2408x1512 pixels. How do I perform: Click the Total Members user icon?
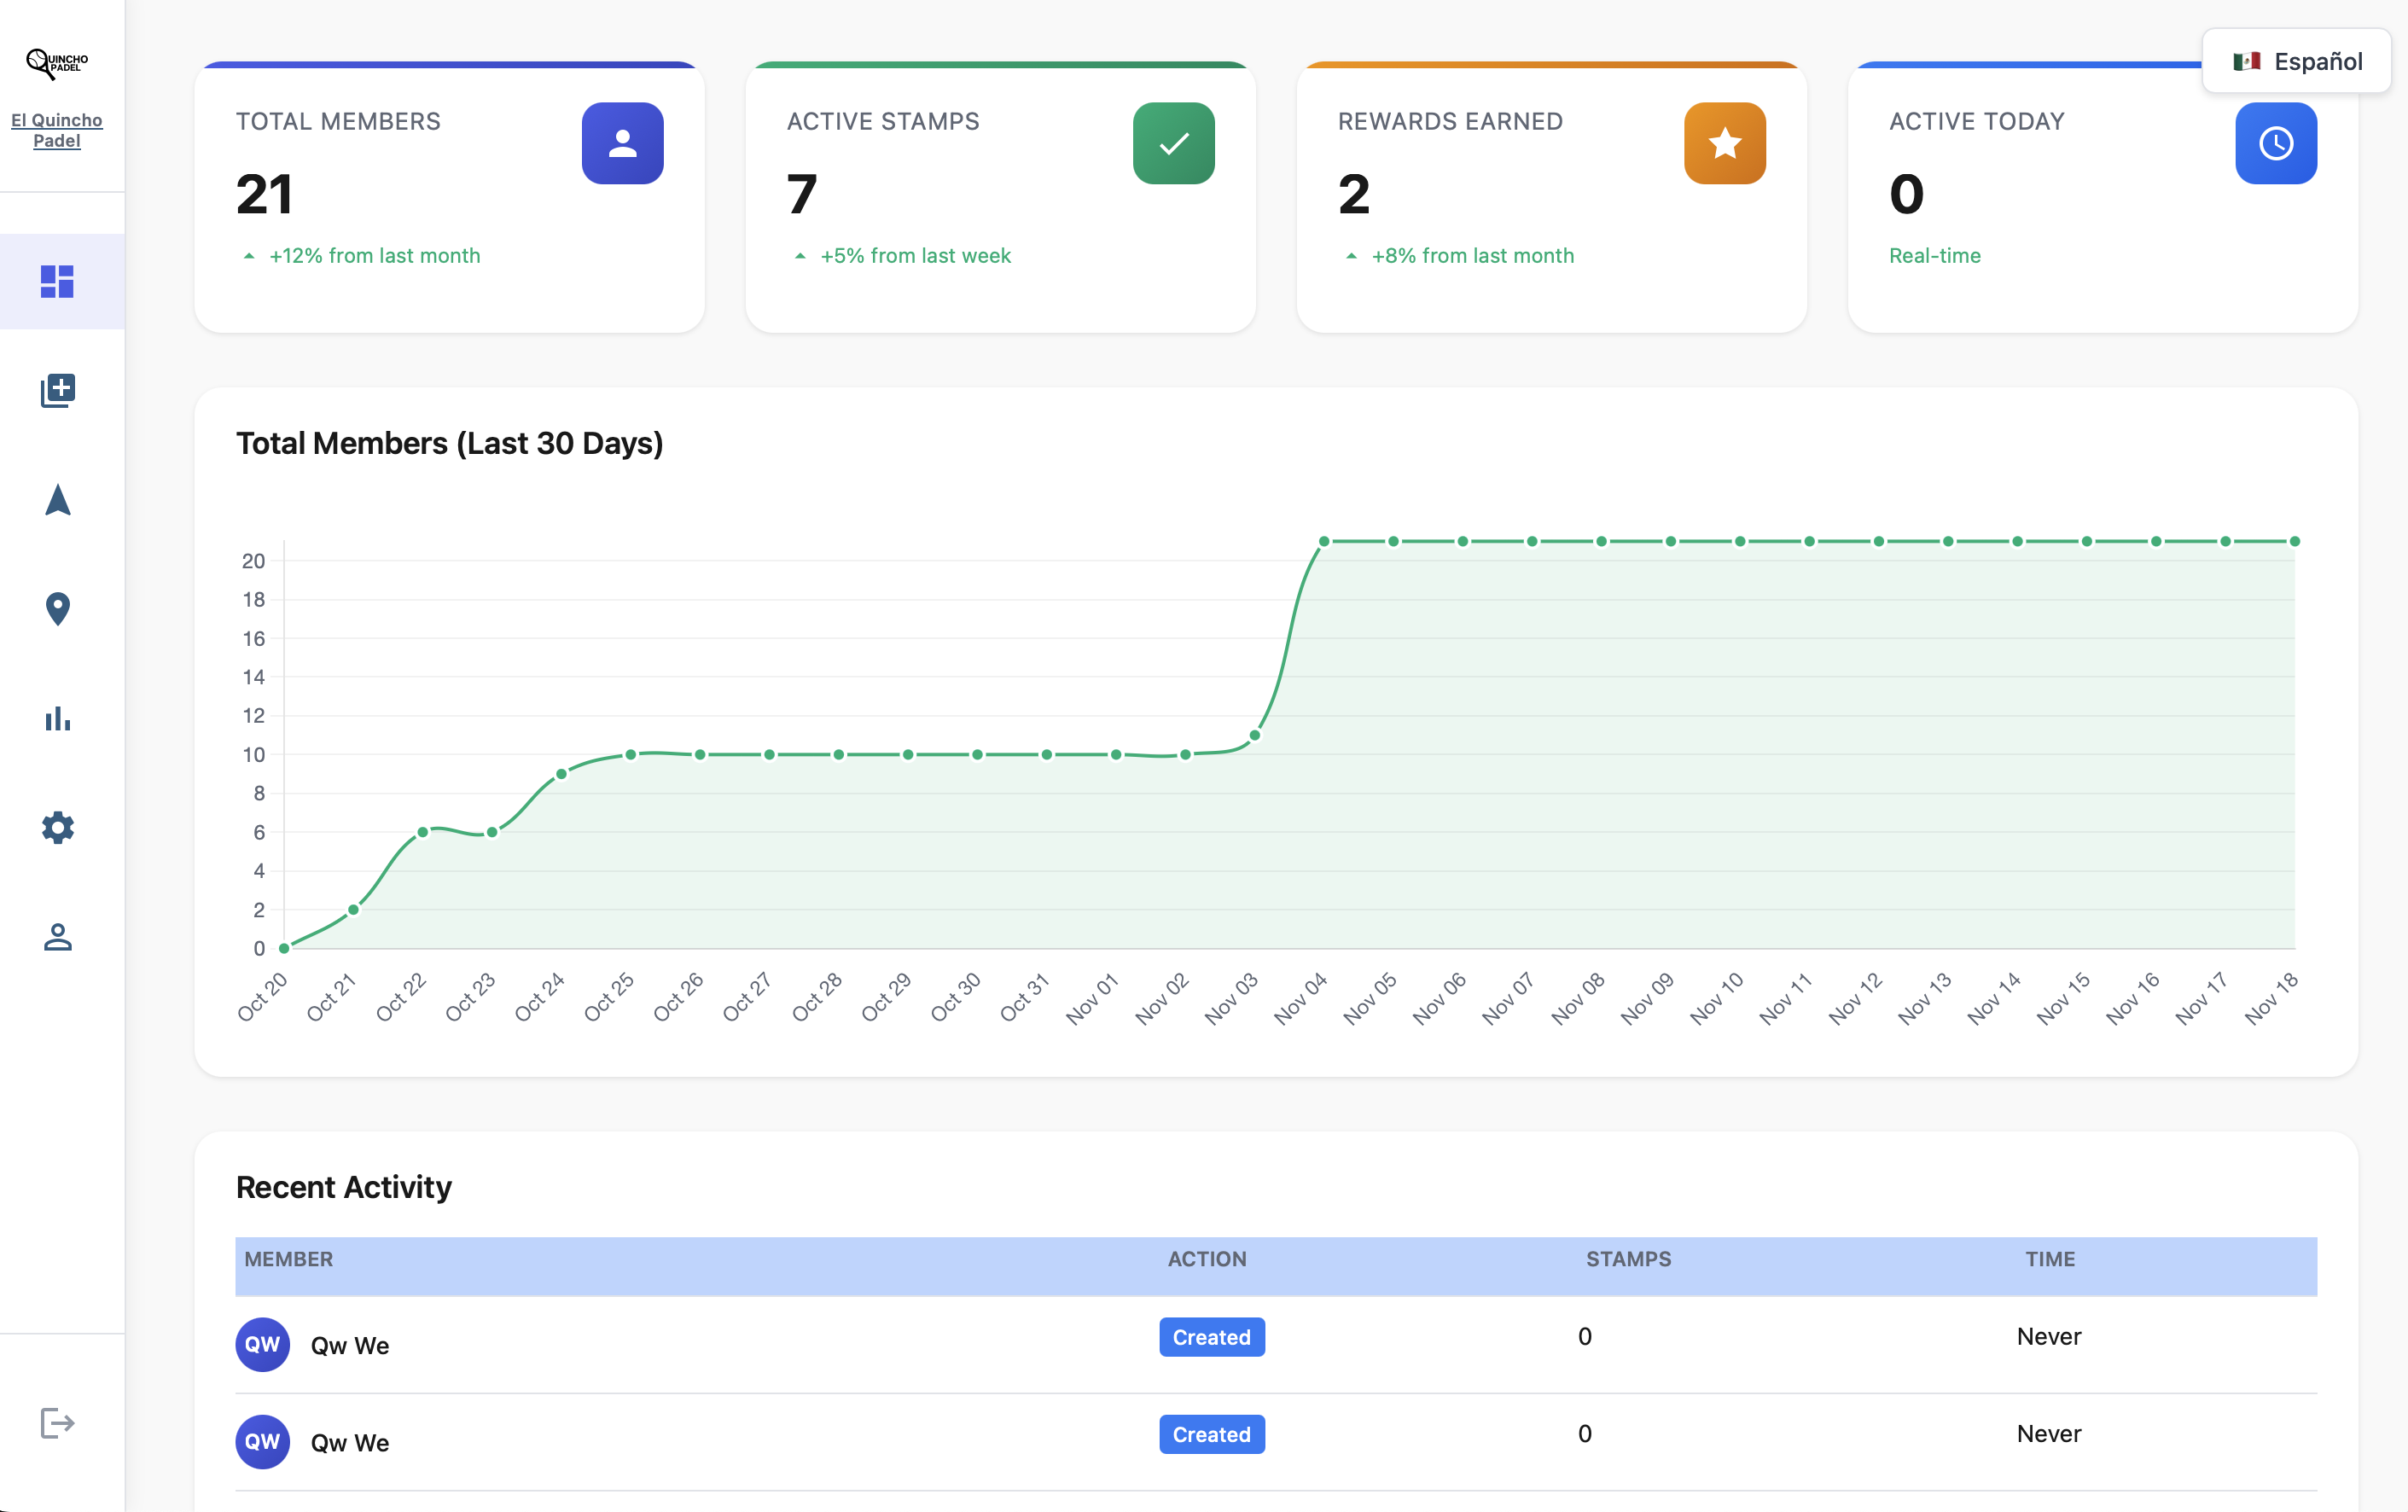622,143
